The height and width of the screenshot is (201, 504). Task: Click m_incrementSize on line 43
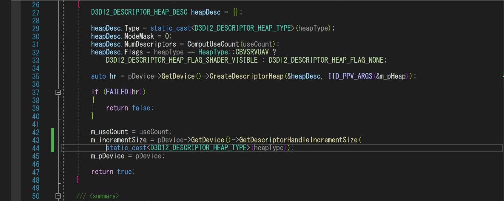pos(119,140)
